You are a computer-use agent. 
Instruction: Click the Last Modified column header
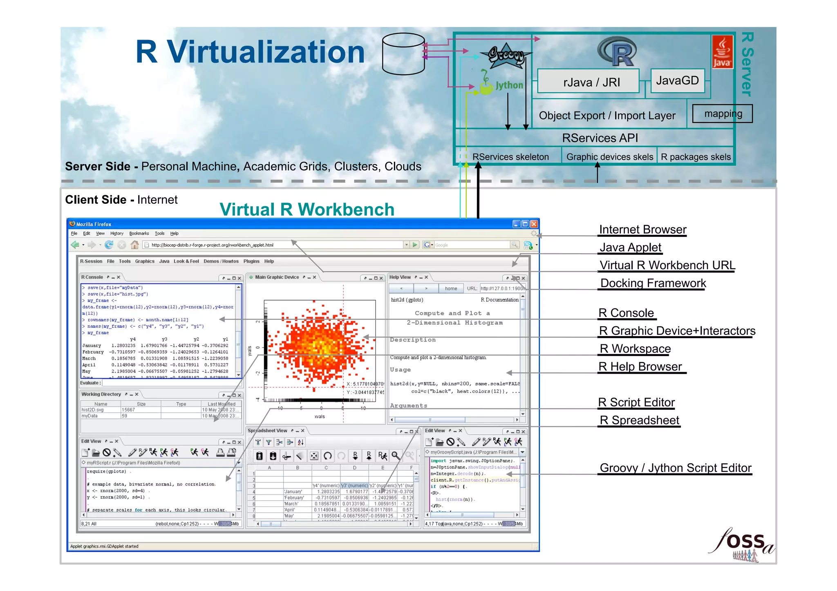tap(222, 404)
